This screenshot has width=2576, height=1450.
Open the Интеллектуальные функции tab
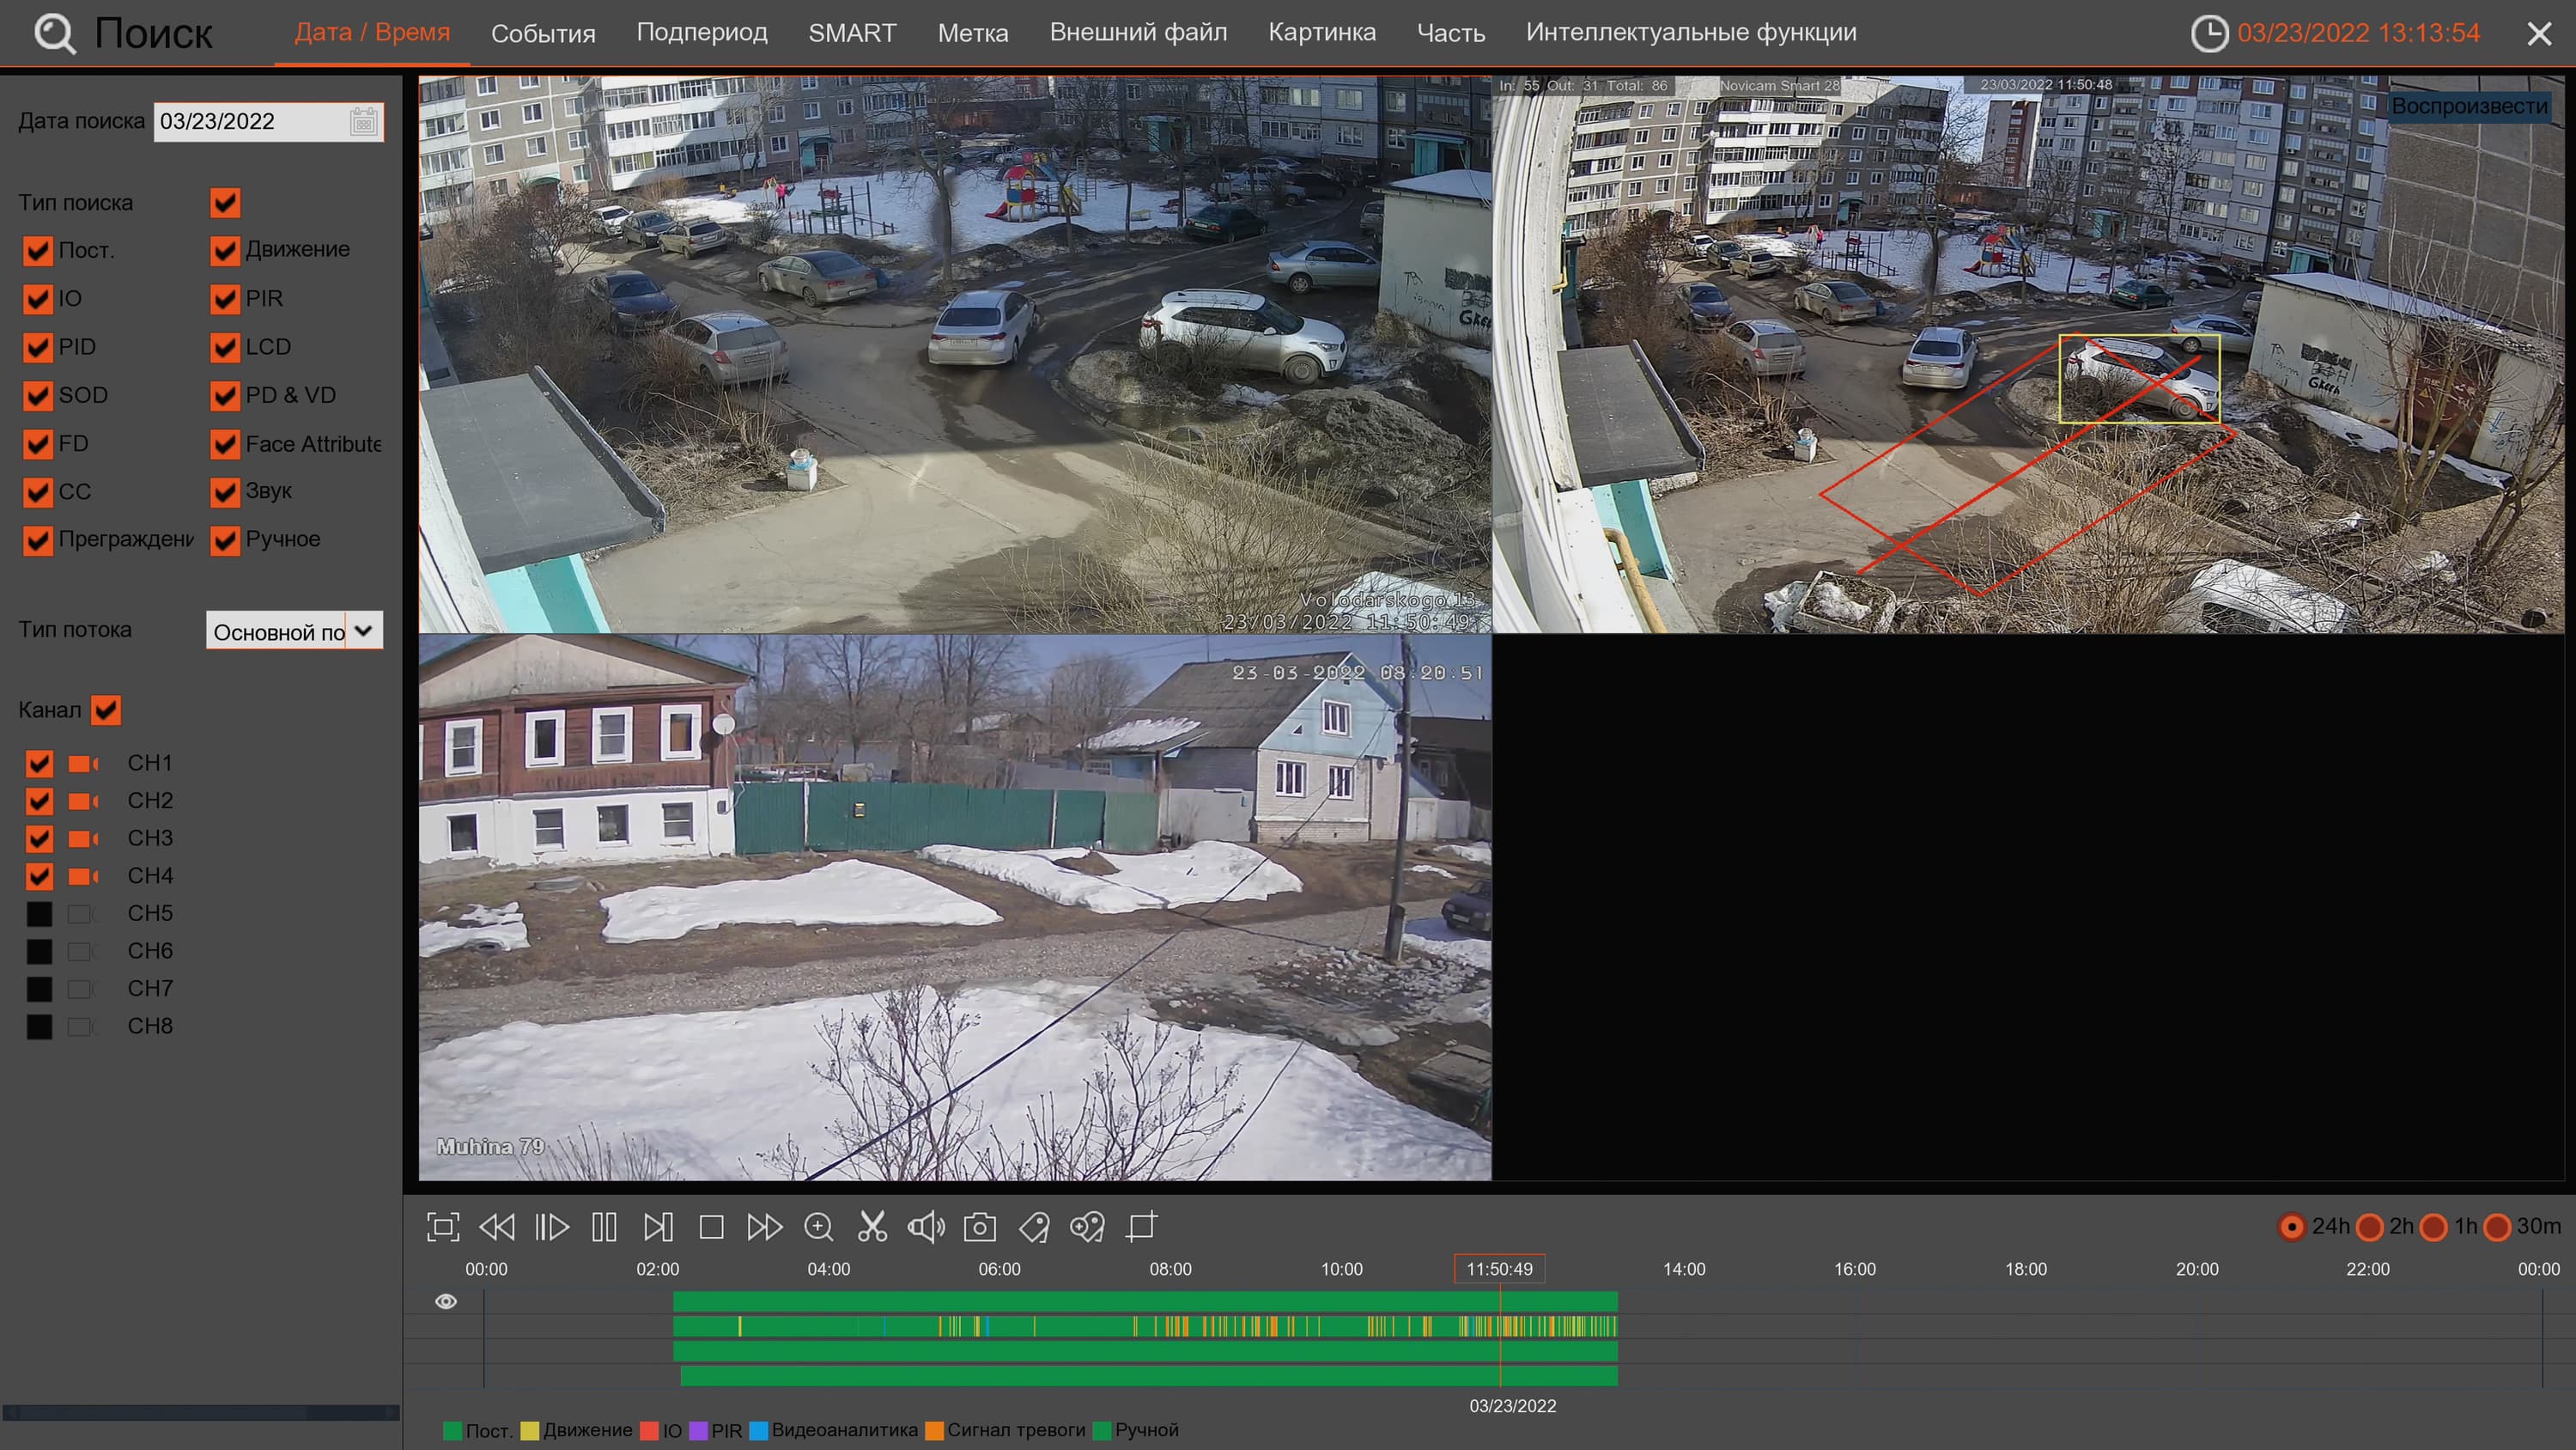(1690, 32)
